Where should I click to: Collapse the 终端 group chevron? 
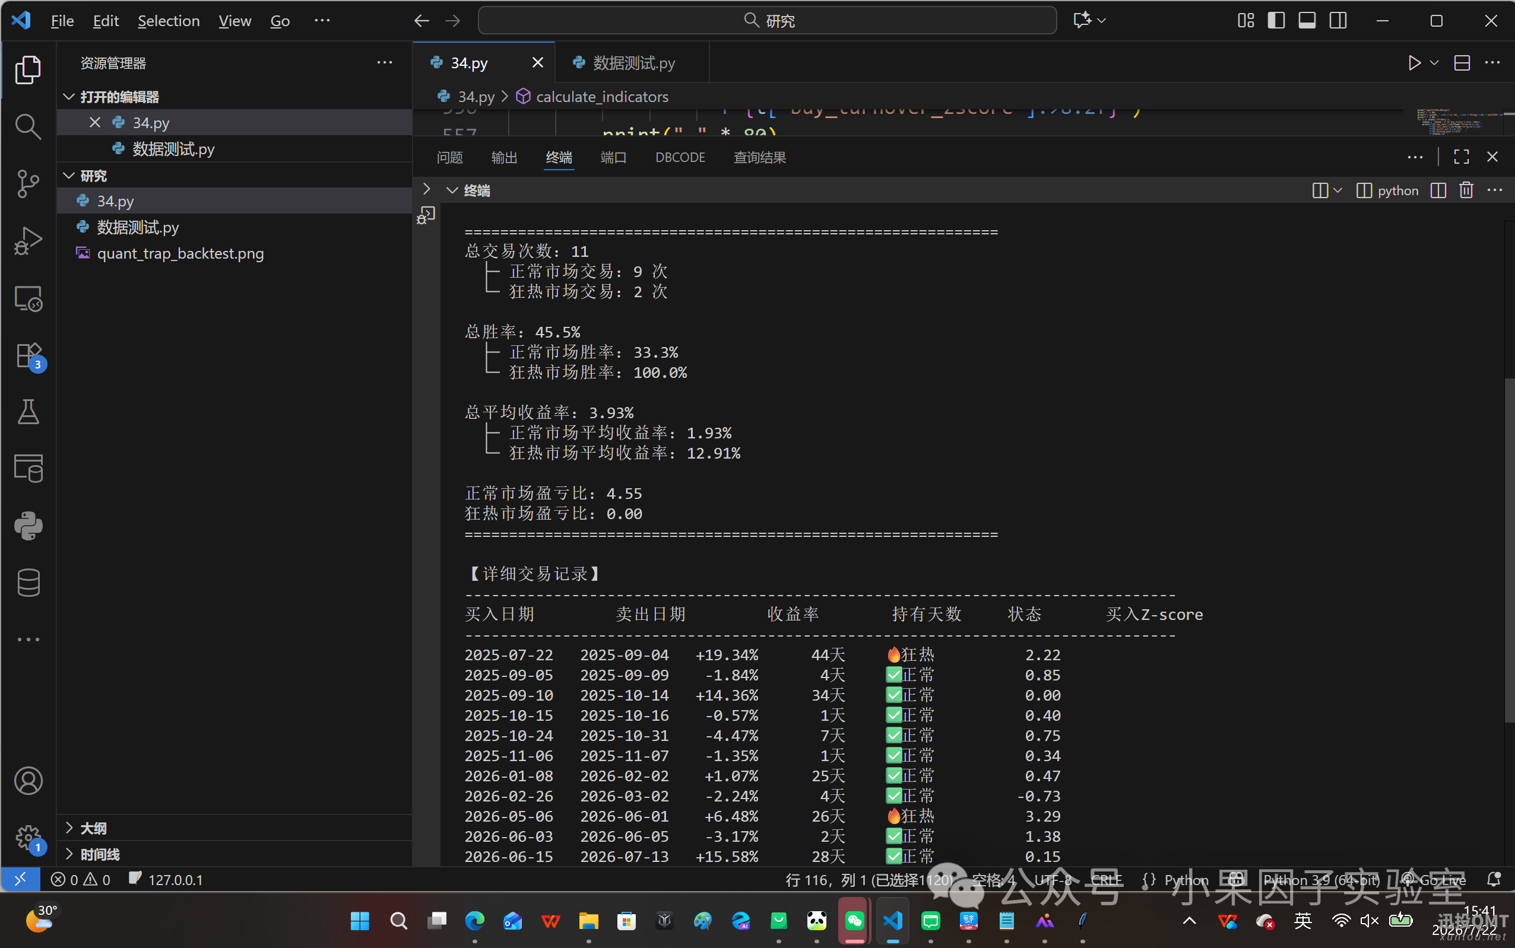click(x=452, y=190)
